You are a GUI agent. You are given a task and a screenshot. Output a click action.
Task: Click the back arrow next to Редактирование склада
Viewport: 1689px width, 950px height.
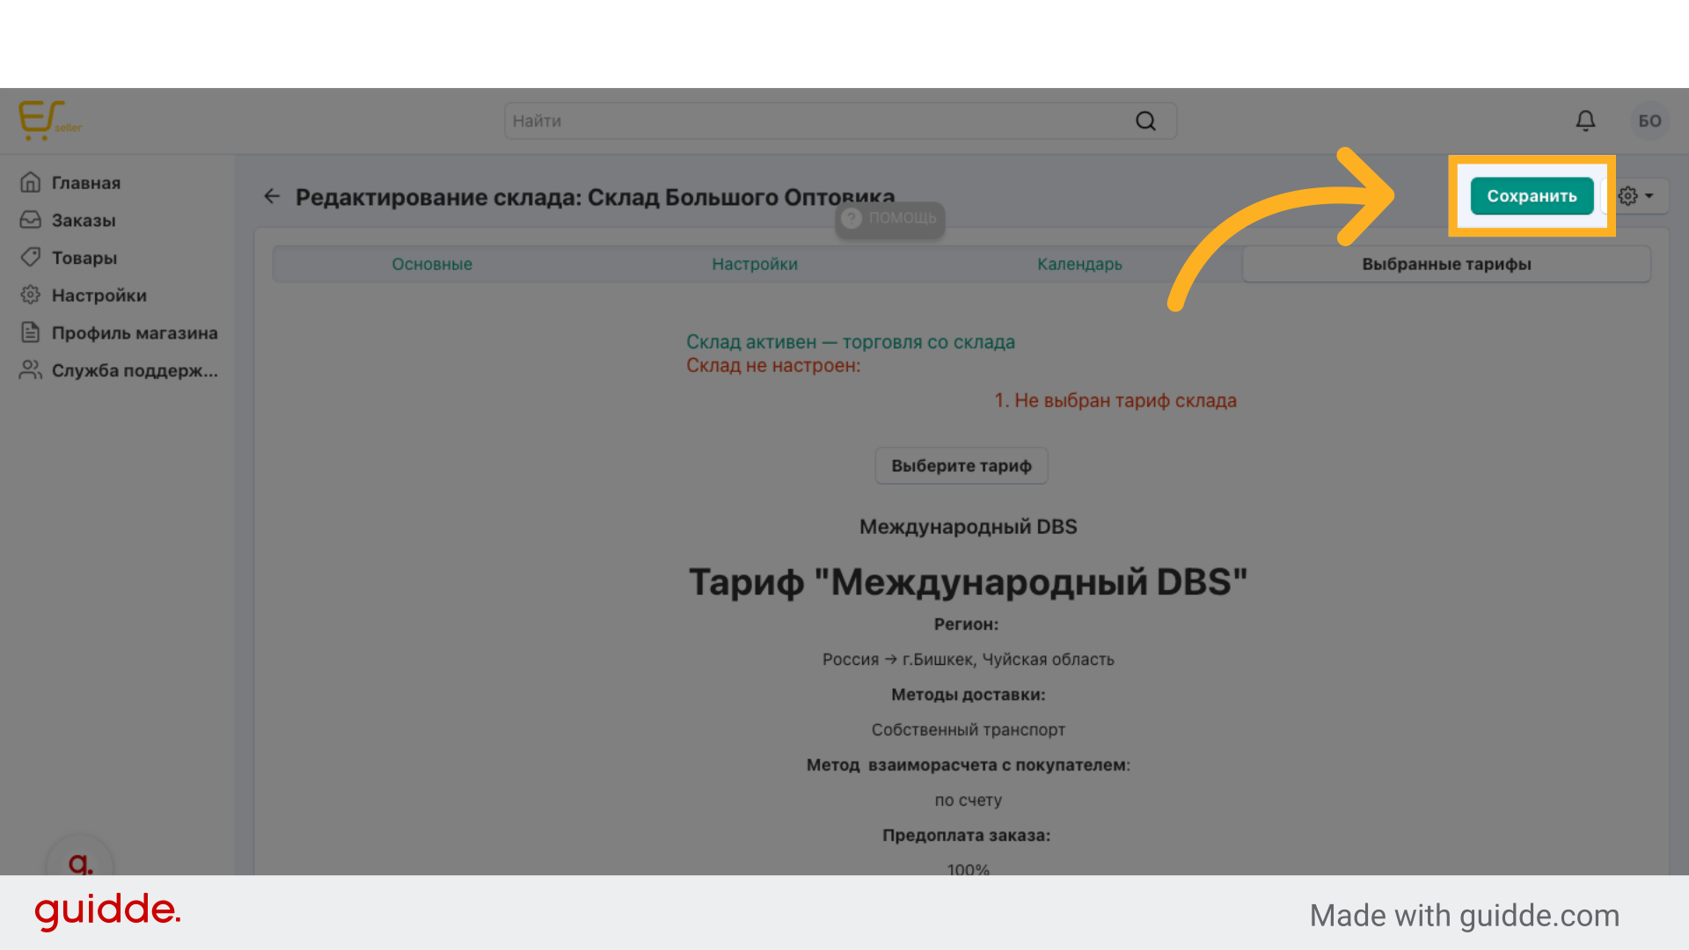[x=272, y=196]
